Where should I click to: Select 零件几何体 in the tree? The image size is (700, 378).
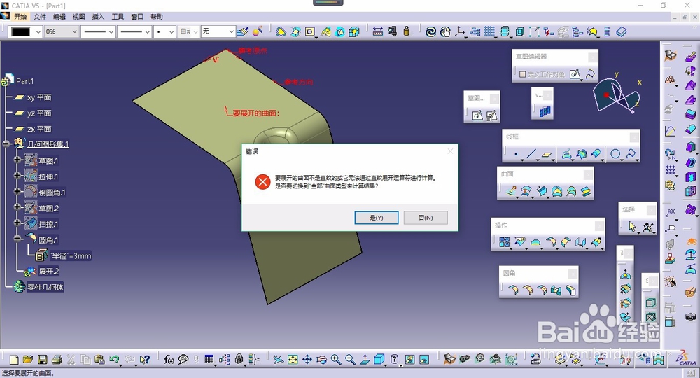[x=45, y=288]
